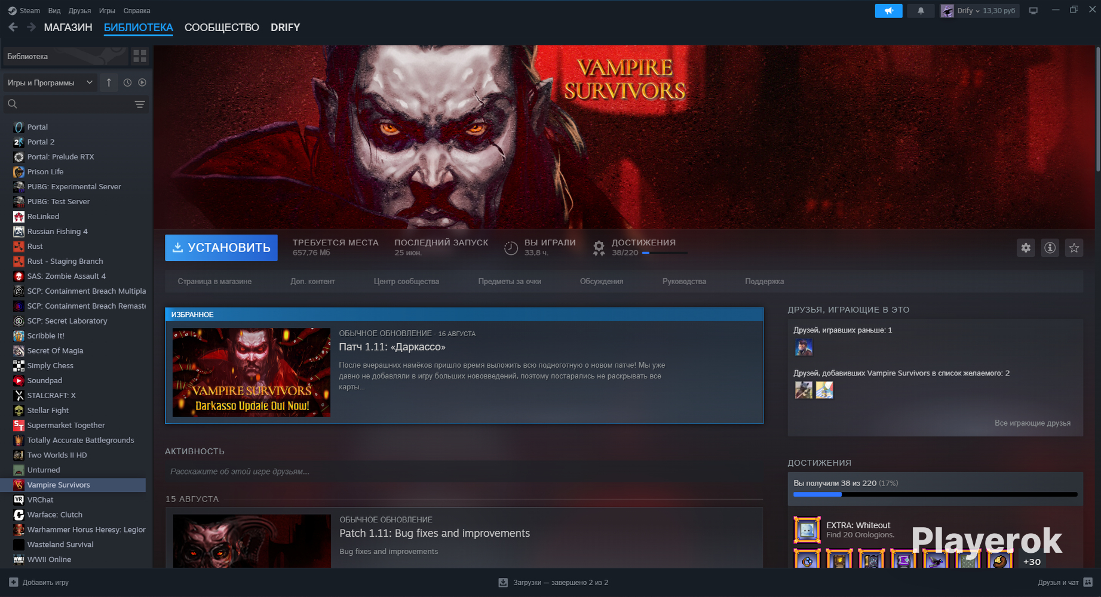Open friend avatar who played previously
1101x597 pixels.
tap(803, 347)
